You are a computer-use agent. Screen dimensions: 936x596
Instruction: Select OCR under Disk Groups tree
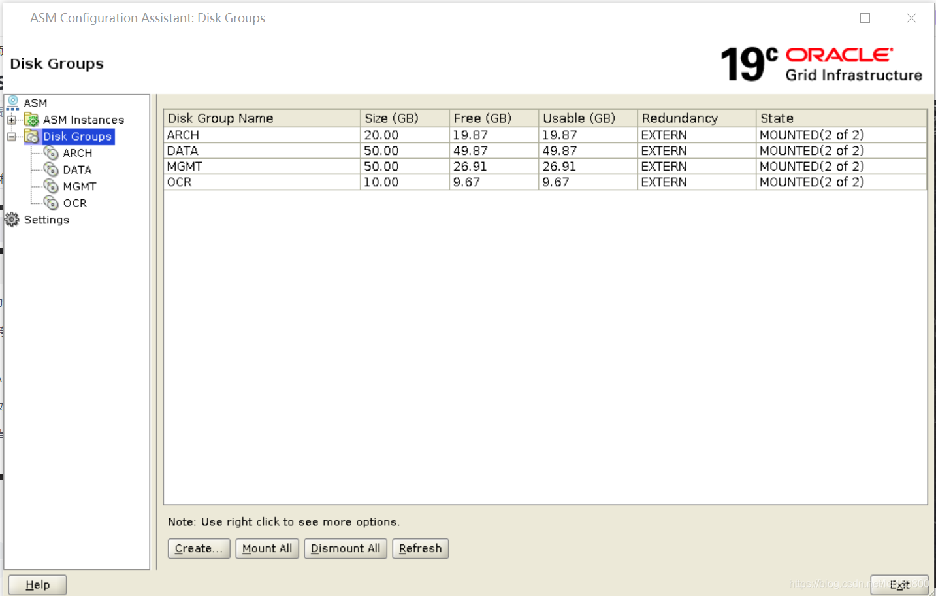pyautogui.click(x=75, y=203)
